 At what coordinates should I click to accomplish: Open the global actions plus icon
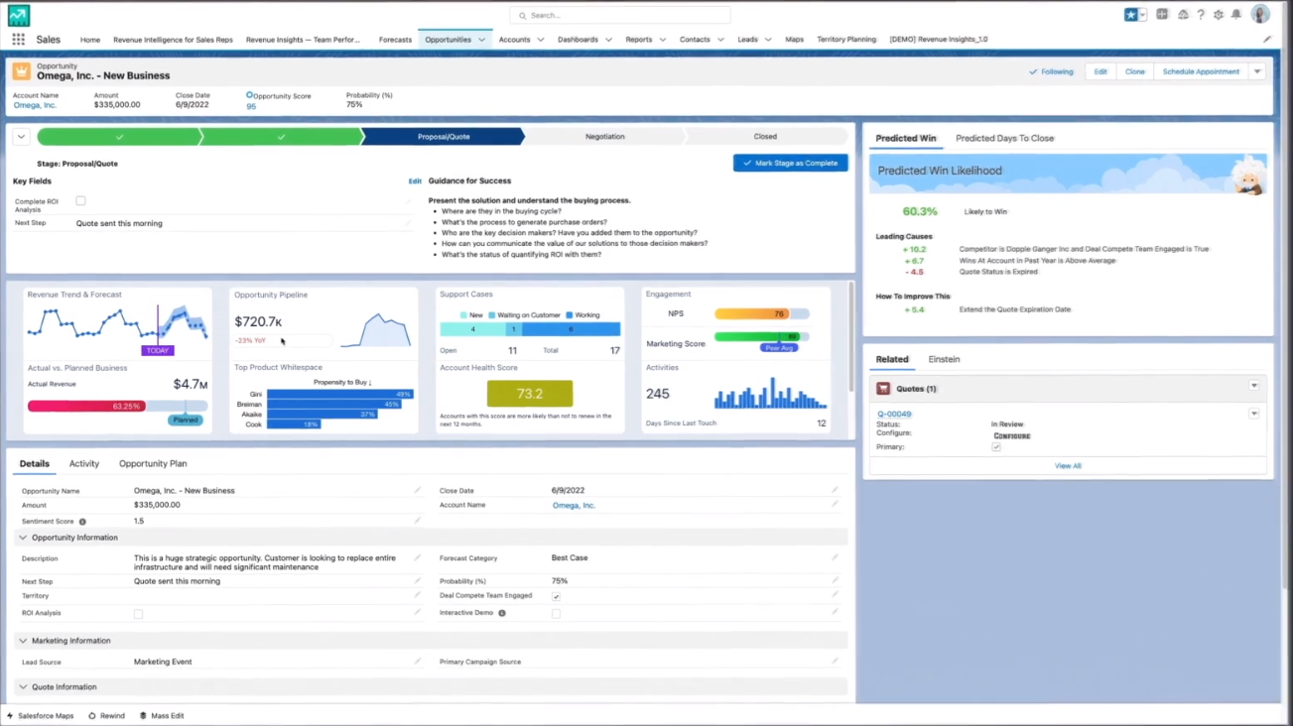pos(1162,15)
